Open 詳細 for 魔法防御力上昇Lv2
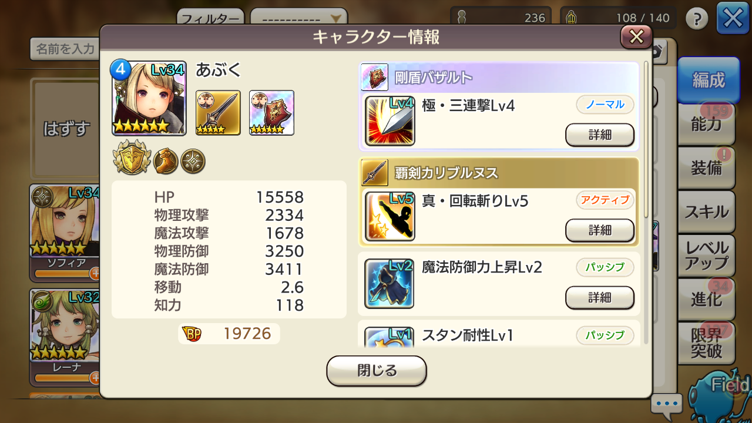752x423 pixels. 600,297
